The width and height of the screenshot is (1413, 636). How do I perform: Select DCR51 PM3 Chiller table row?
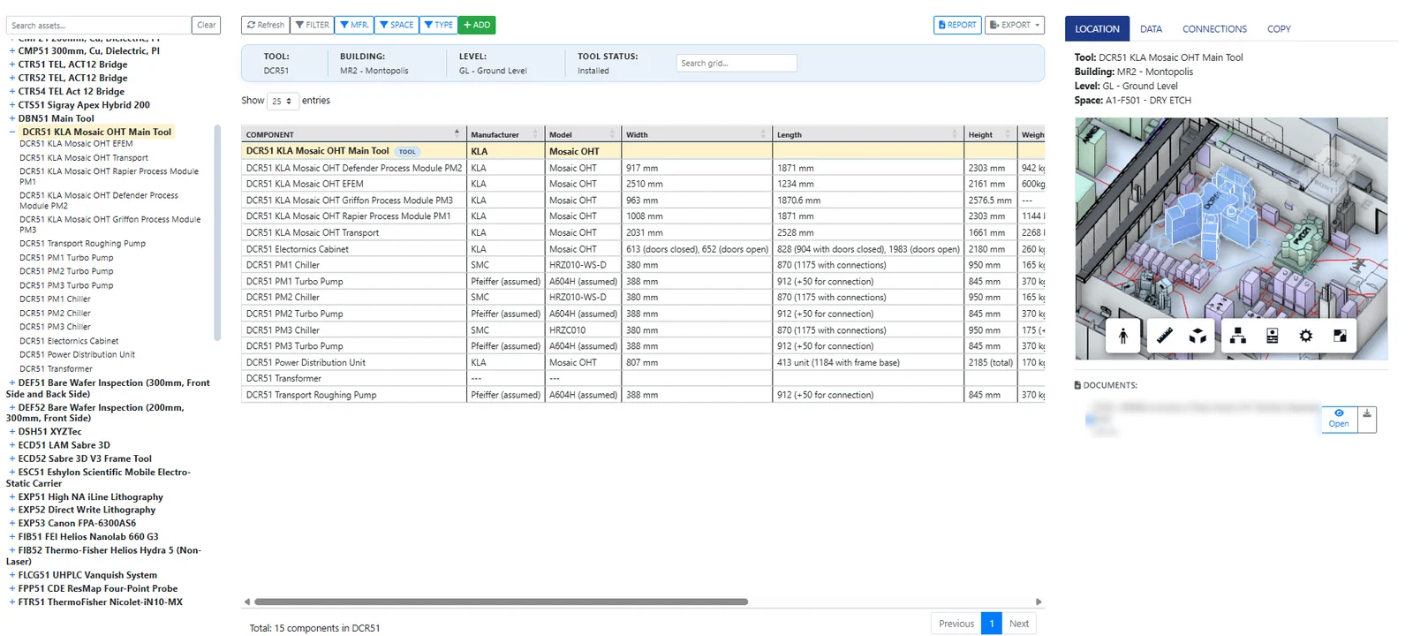click(x=643, y=330)
